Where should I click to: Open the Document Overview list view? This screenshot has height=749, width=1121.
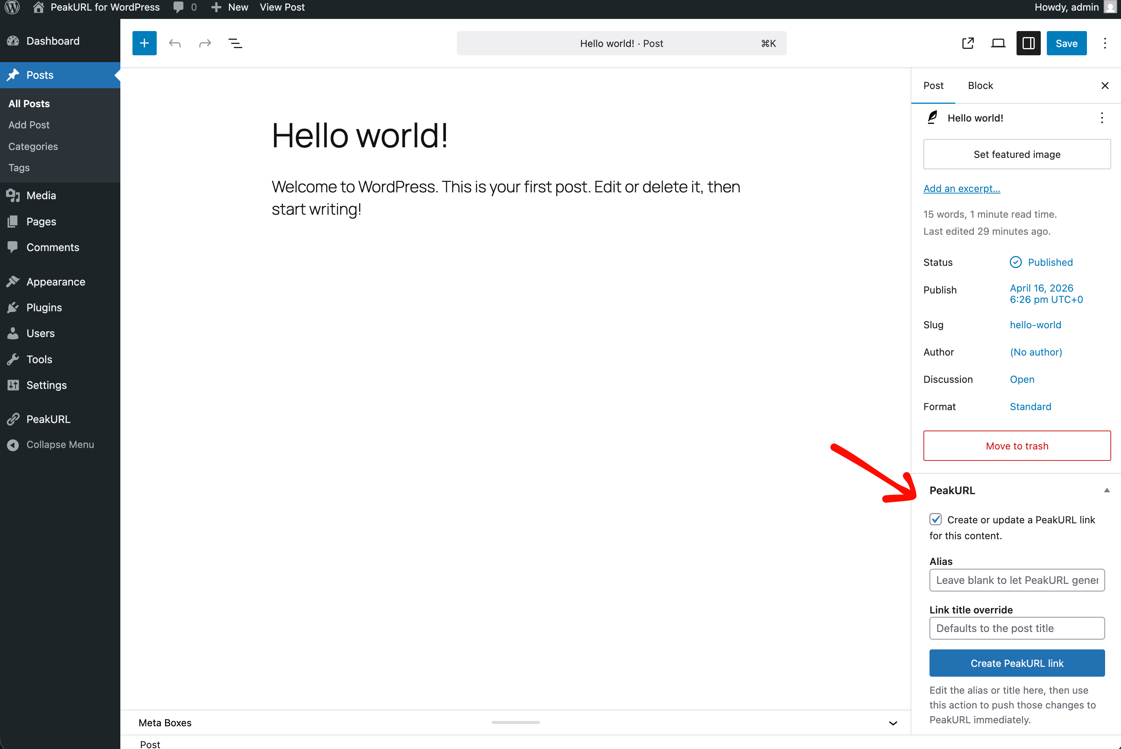[x=235, y=43]
